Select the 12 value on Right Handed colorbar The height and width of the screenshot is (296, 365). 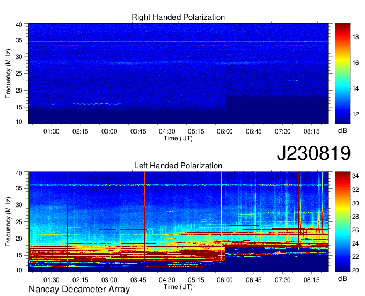click(x=355, y=114)
